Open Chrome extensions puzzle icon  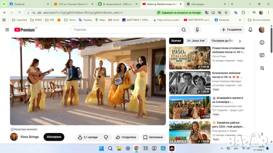(x=243, y=12)
